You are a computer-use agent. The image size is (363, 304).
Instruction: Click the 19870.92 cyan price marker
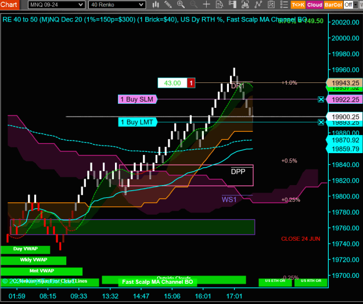tap(344, 140)
